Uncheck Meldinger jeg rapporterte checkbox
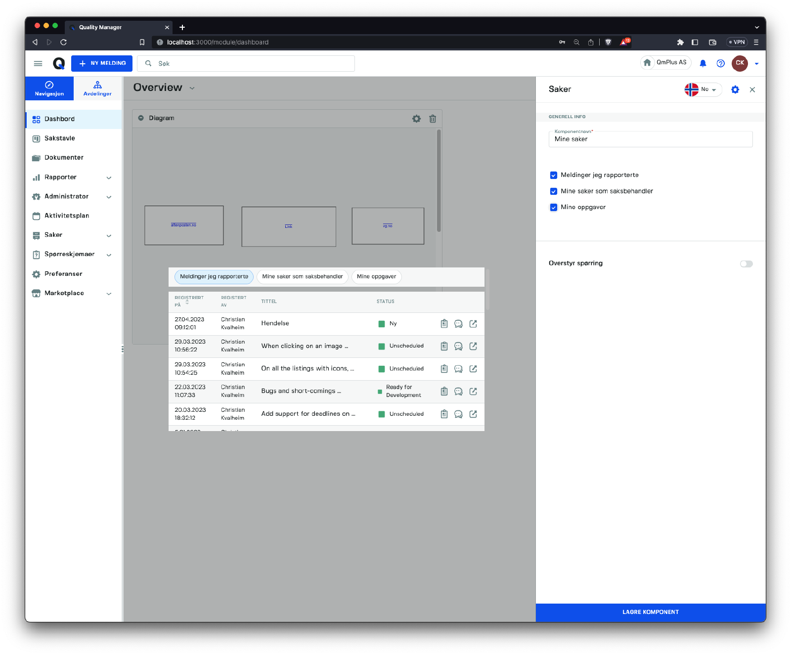Viewport: 791px width, 655px height. coord(554,175)
